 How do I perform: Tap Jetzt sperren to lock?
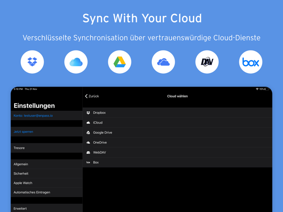click(46, 132)
